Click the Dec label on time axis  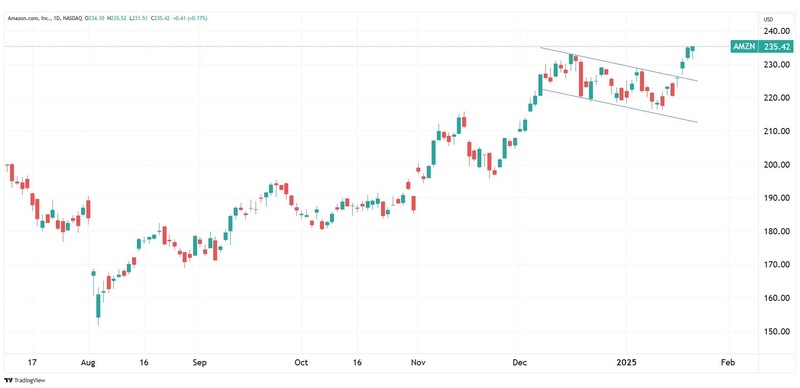click(x=520, y=362)
